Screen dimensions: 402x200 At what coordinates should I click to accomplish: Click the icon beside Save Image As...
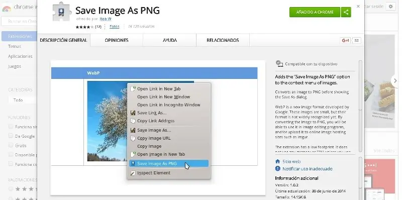(133, 130)
